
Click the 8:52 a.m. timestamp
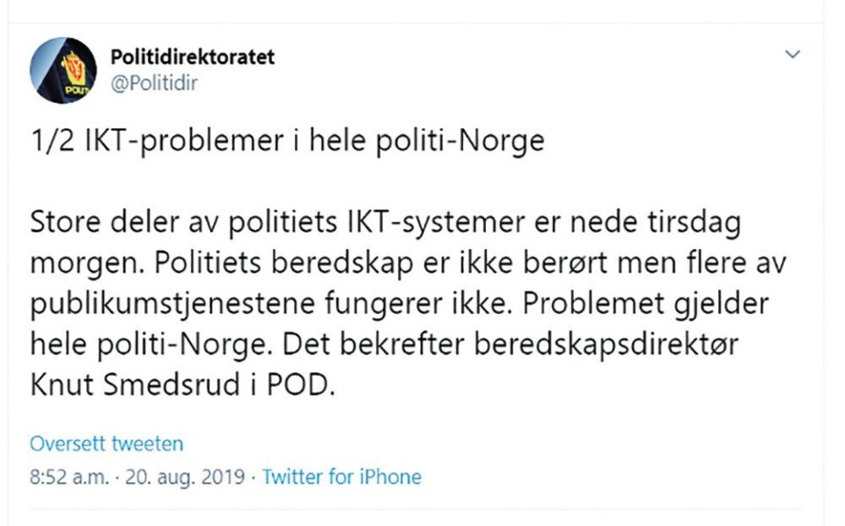tap(70, 477)
